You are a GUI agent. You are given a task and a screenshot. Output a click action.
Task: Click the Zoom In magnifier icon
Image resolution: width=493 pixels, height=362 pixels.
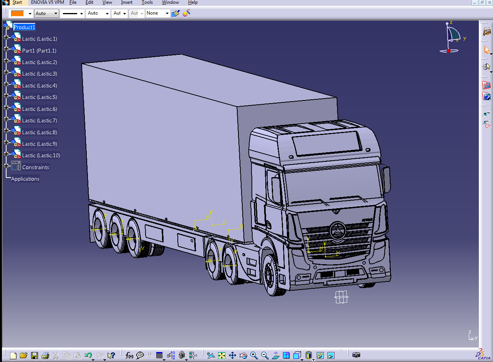tap(254, 355)
